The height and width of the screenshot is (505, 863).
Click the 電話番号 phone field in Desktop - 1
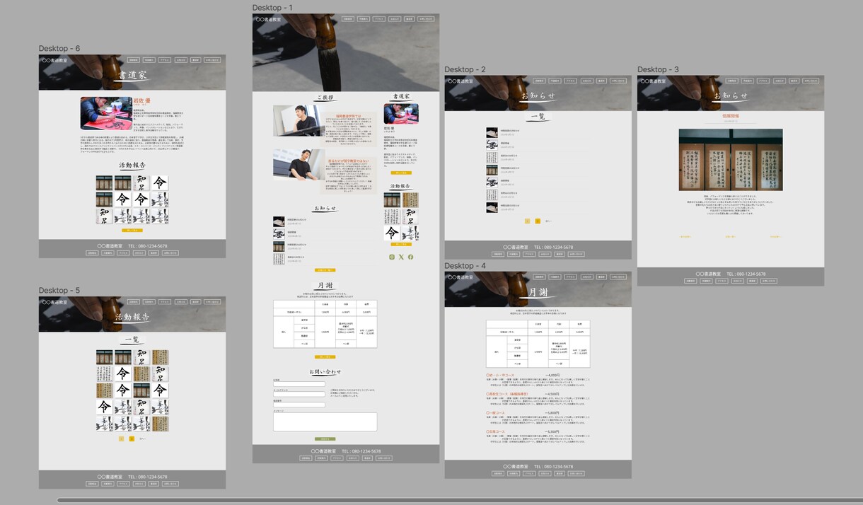pos(299,405)
